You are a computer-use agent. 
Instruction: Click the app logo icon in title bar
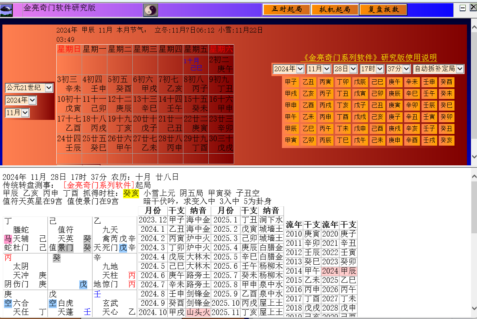7,10
